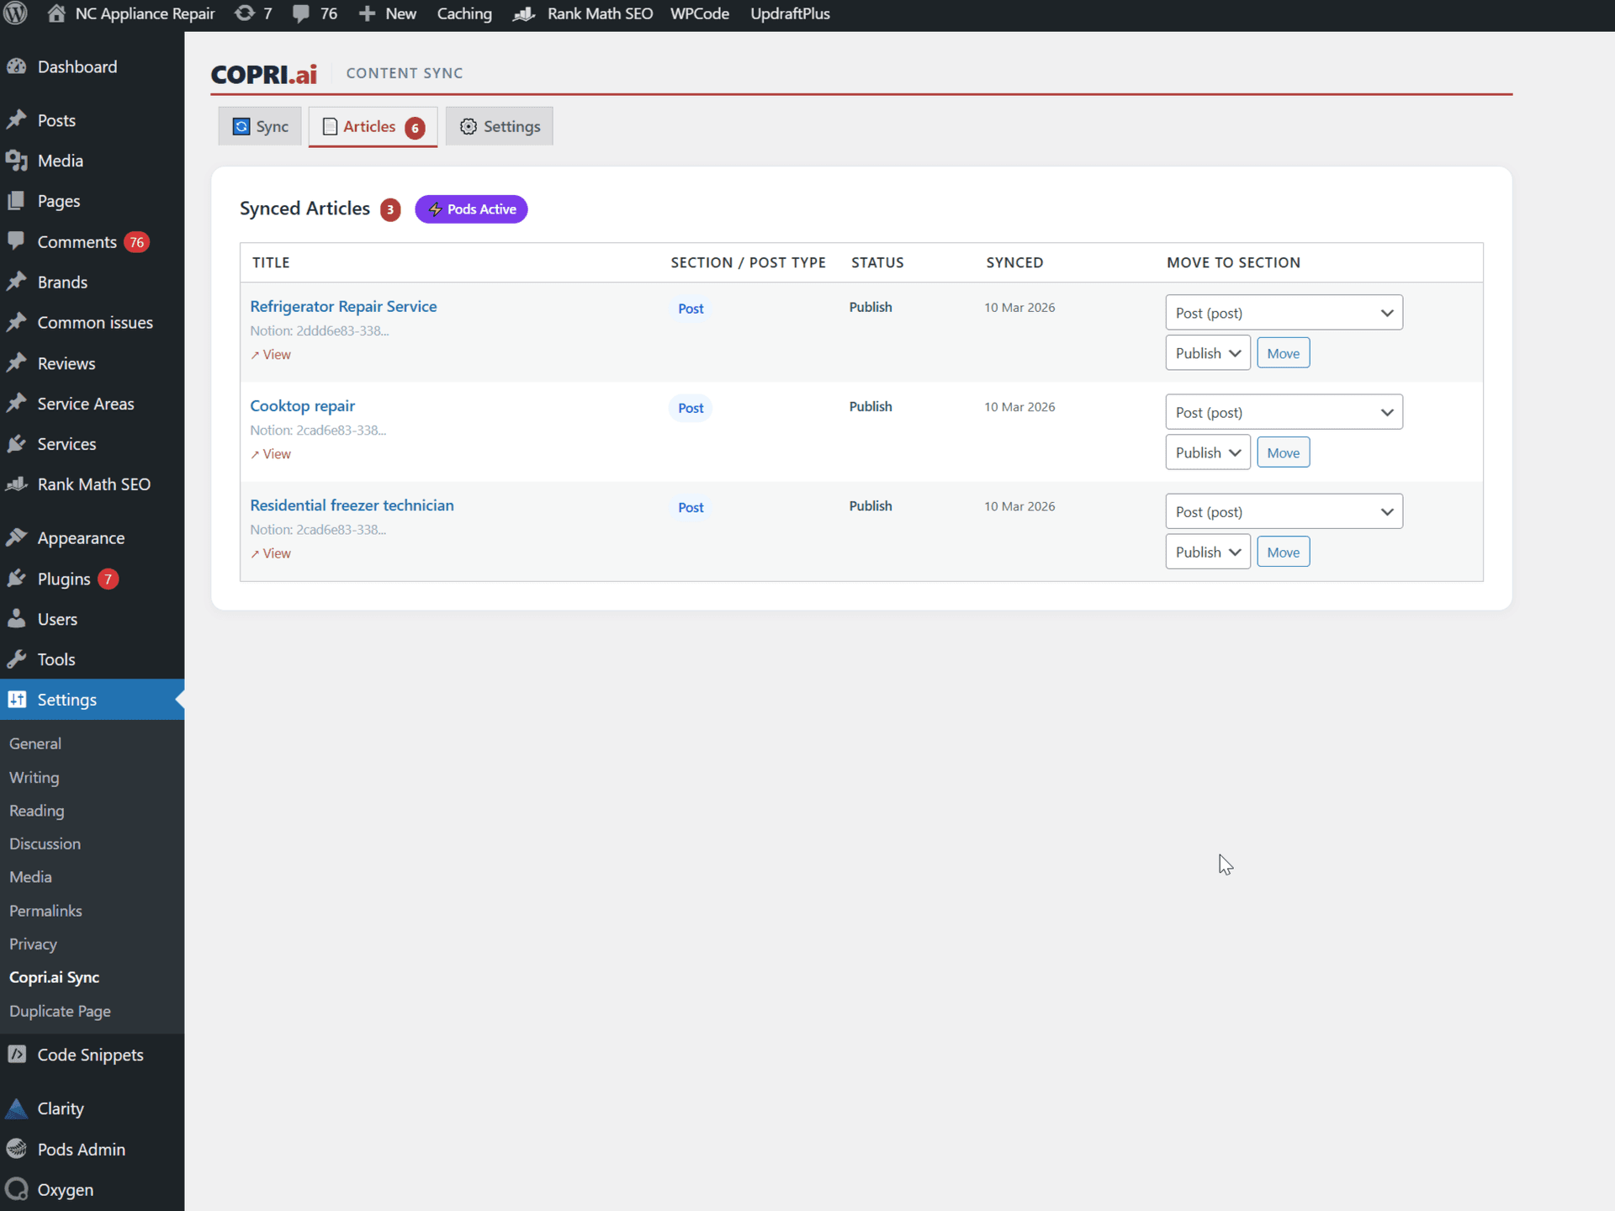Screen dimensions: 1615x1211
Task: Open the Post (post) section dropdown for Refrigerator Repair Service
Action: tap(1283, 312)
